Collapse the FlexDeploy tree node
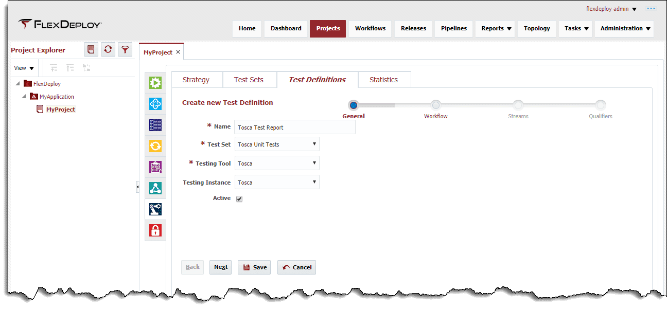The width and height of the screenshot is (667, 310). [19, 83]
